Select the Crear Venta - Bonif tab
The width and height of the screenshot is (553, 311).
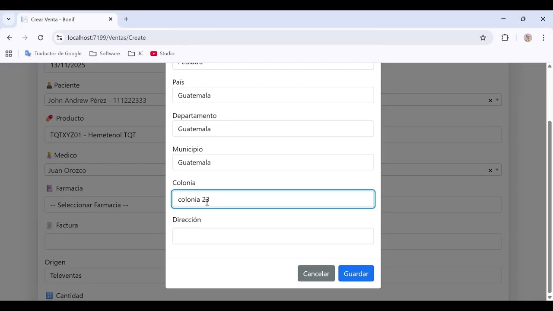(67, 19)
